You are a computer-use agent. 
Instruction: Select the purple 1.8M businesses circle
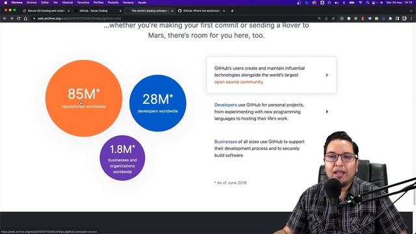[x=122, y=158]
